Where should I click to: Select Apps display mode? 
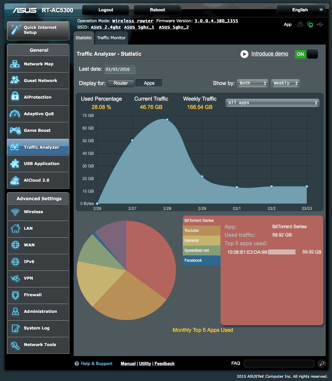149,83
